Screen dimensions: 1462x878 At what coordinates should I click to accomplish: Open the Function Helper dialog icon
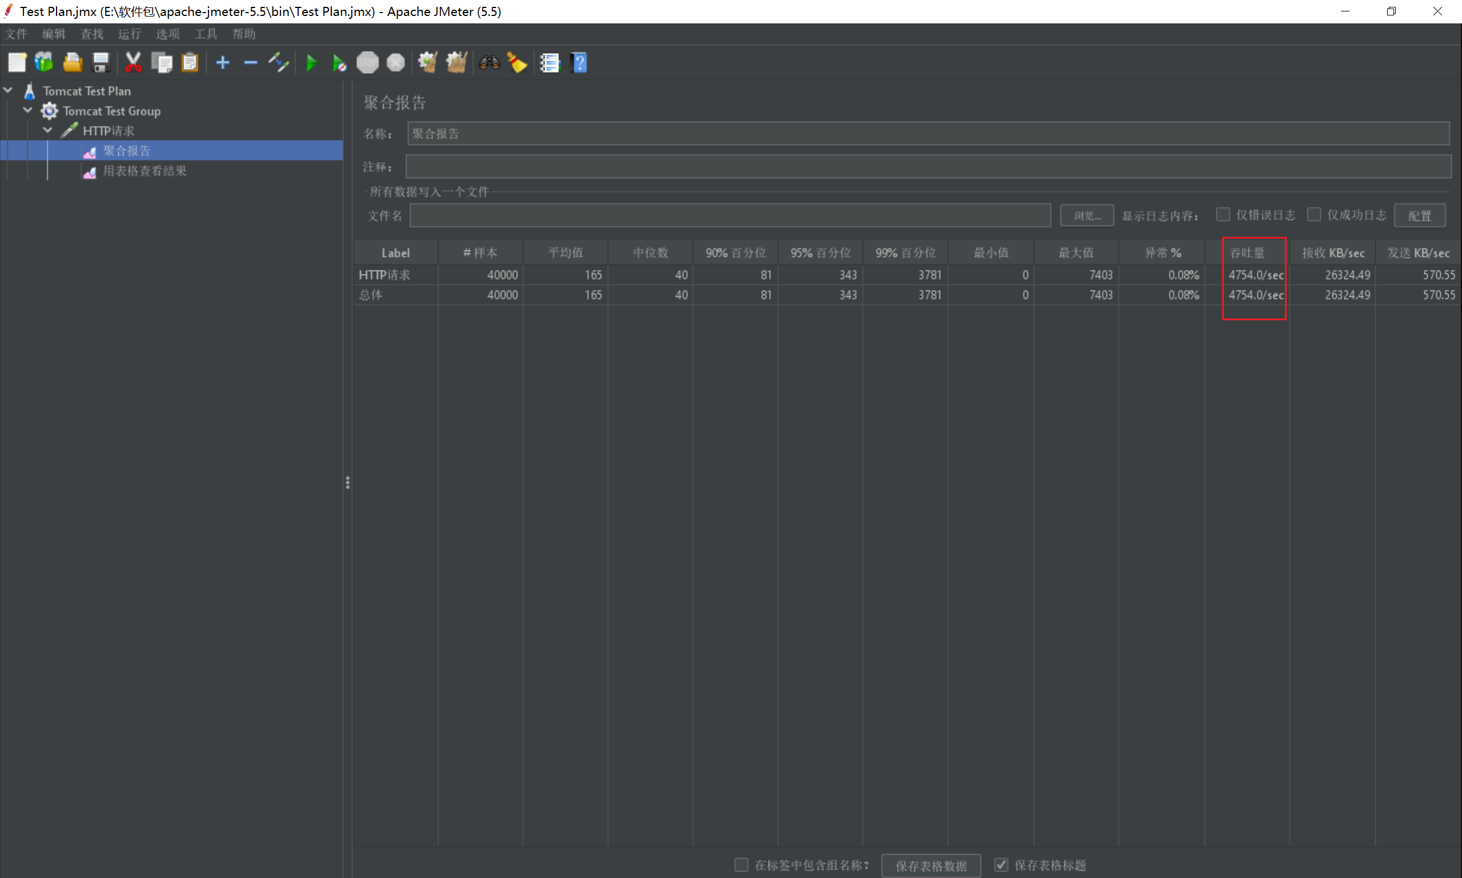coord(550,63)
